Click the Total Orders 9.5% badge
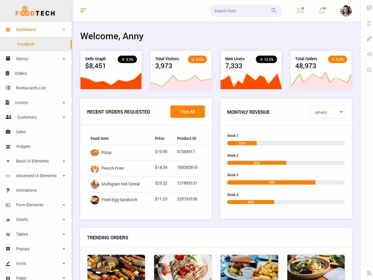This screenshot has width=373, height=280. (337, 59)
